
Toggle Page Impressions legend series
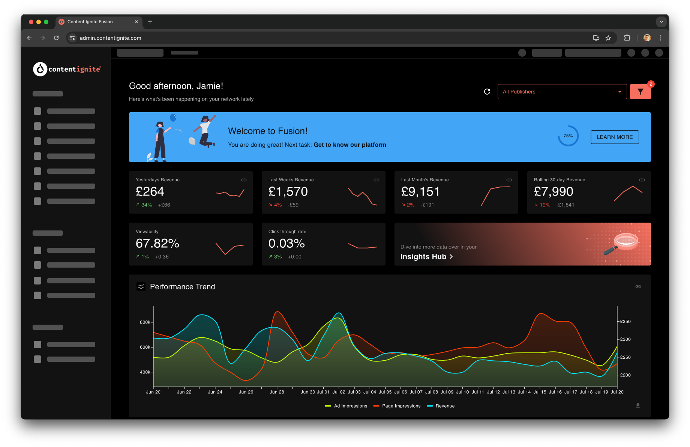[x=397, y=406]
